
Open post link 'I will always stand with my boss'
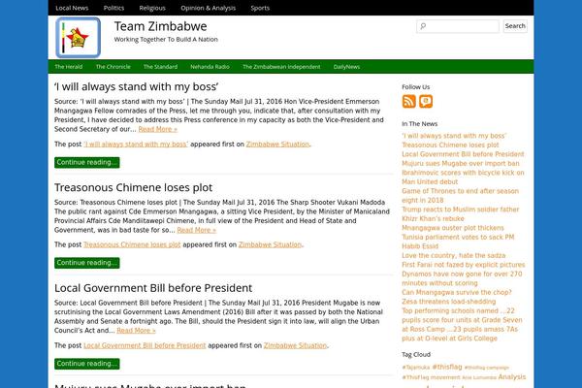click(x=136, y=145)
